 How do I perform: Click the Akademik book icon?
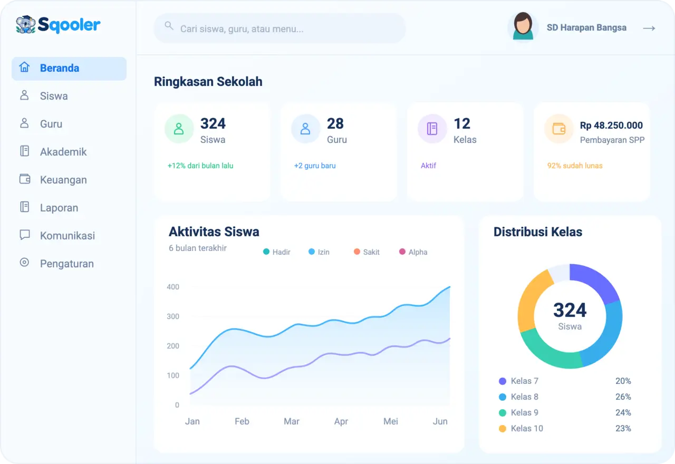24,151
